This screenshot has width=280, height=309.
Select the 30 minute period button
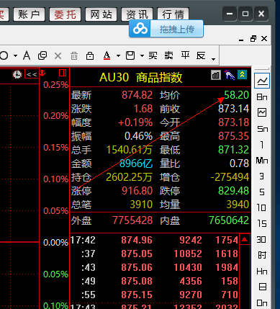pos(262,240)
